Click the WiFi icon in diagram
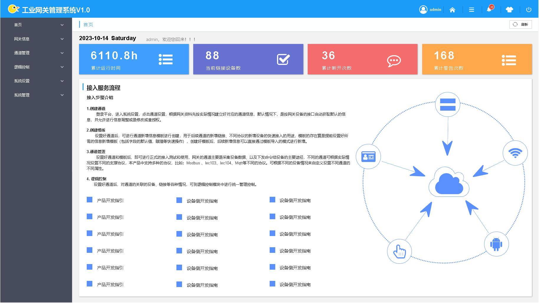 515,153
